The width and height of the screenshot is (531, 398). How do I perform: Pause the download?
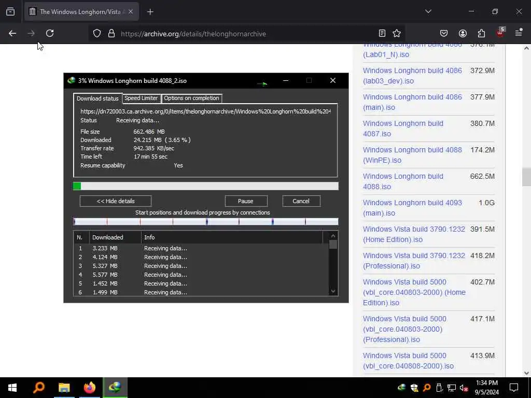click(x=245, y=201)
